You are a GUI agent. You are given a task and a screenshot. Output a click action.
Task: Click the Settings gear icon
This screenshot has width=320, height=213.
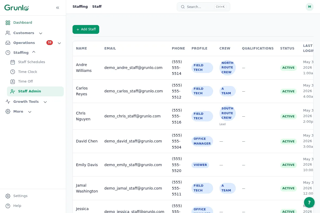[8, 196]
